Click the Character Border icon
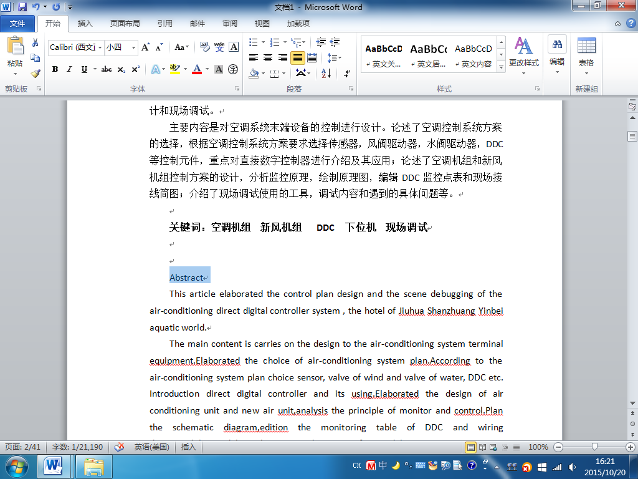The image size is (638, 479). point(234,47)
